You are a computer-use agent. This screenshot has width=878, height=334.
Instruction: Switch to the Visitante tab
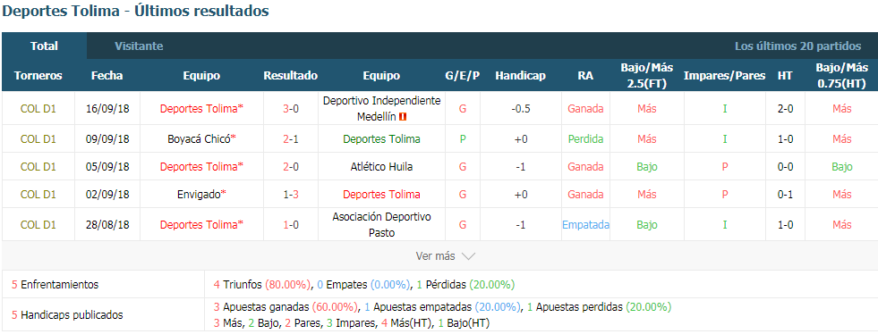[139, 46]
